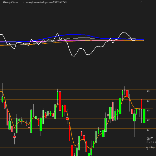
Task: Click the price axis label "11"
Action: 148,130
